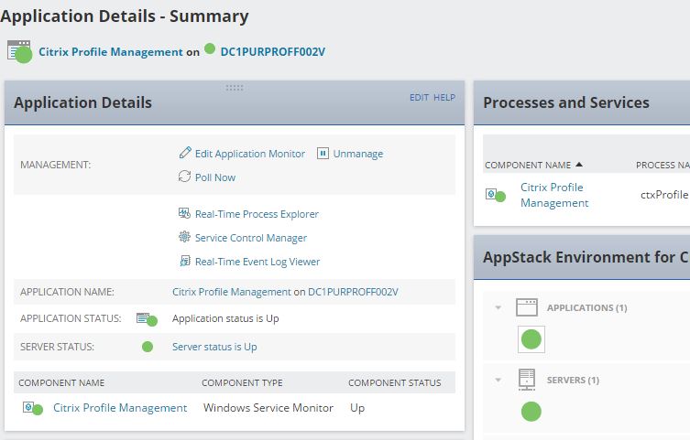Image resolution: width=690 pixels, height=440 pixels.
Task: Click the Service Control Manager gear icon
Action: click(x=184, y=237)
